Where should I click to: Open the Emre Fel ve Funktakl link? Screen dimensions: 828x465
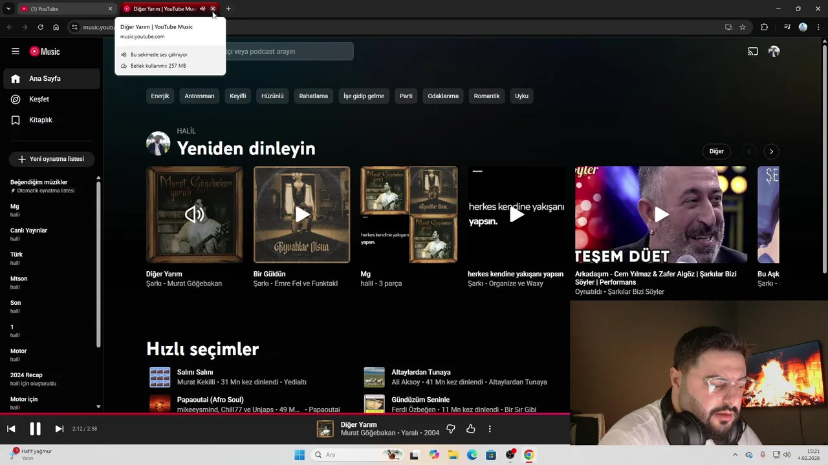click(306, 284)
